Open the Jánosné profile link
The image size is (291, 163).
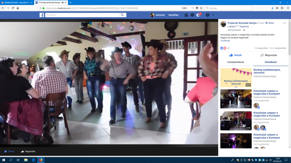(x=157, y=15)
